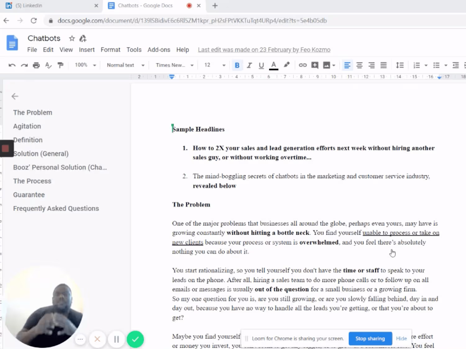Open the zoom level dropdown

point(85,65)
